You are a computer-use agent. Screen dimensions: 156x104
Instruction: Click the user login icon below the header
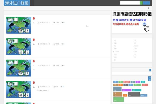click(148, 8)
